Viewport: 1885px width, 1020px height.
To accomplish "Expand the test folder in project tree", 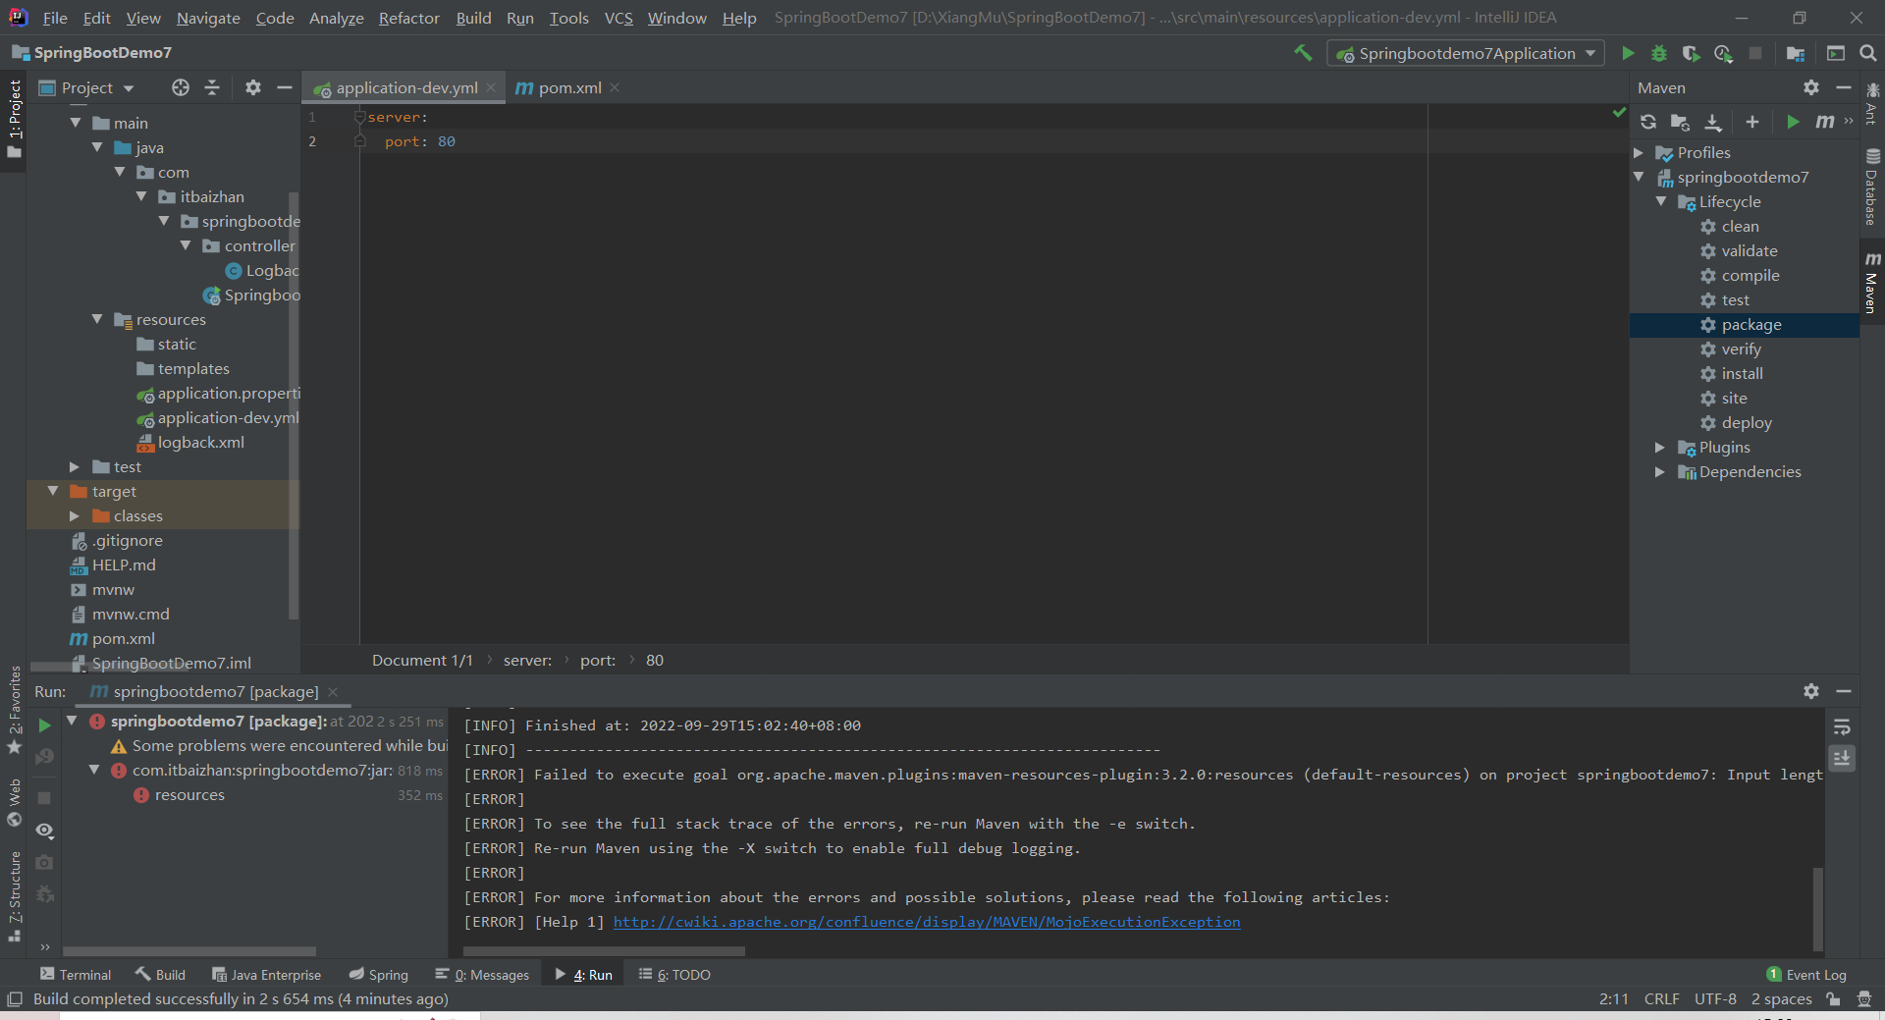I will (75, 467).
